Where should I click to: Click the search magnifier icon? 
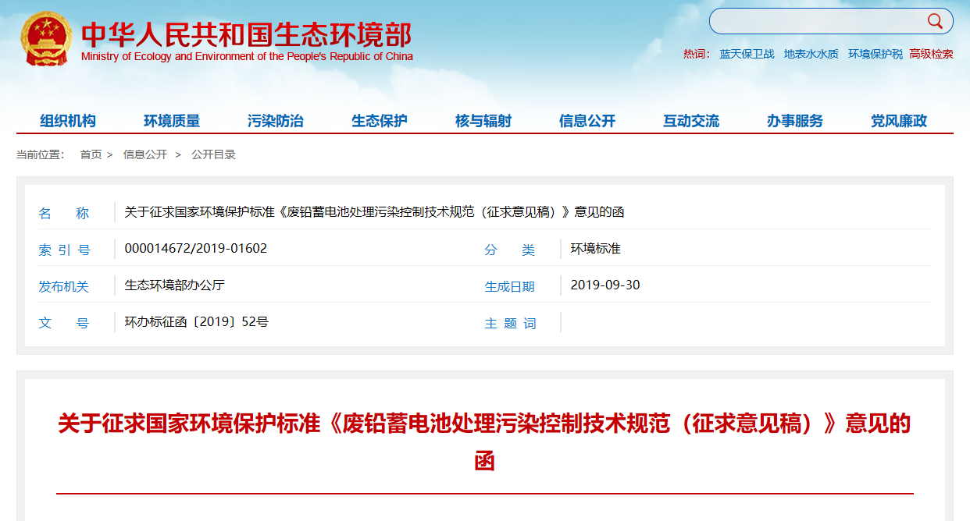pyautogui.click(x=935, y=21)
